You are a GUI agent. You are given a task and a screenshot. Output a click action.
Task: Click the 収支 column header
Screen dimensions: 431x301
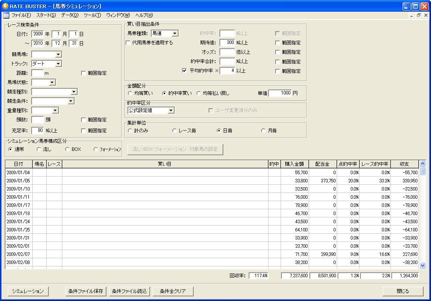[x=405, y=164]
